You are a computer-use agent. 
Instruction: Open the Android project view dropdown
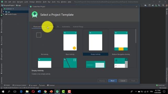point(9,9)
